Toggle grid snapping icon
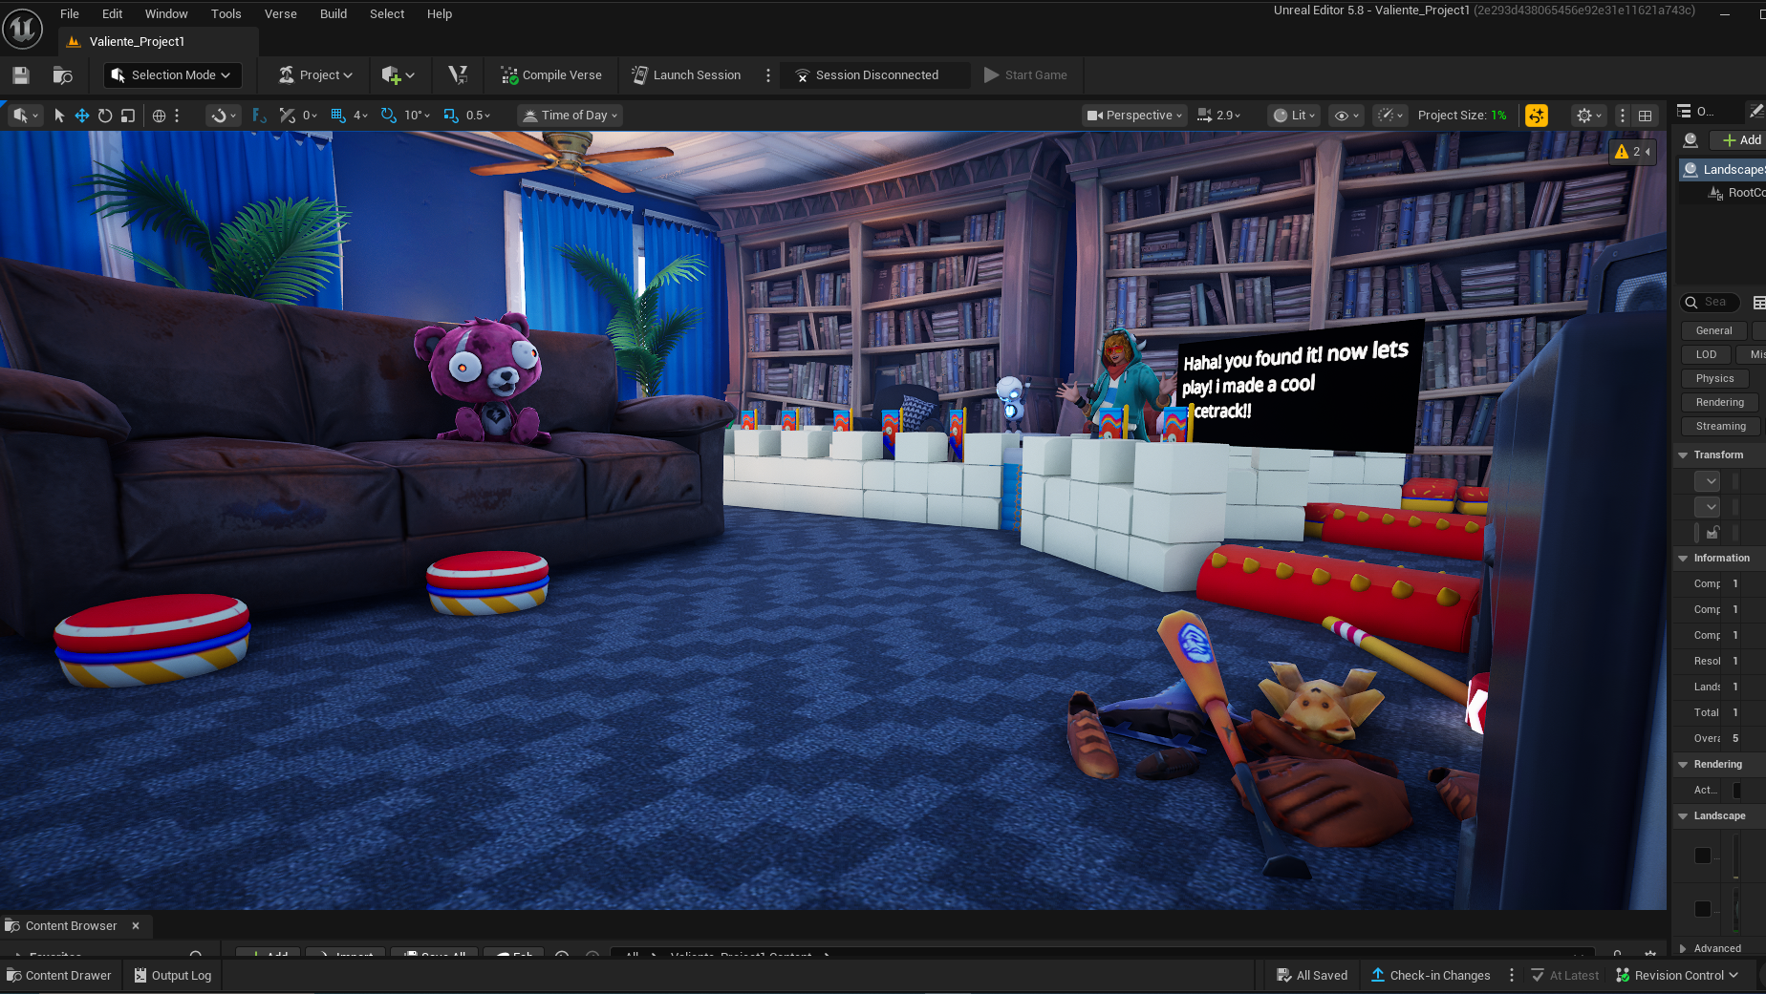This screenshot has height=994, width=1766. click(338, 116)
